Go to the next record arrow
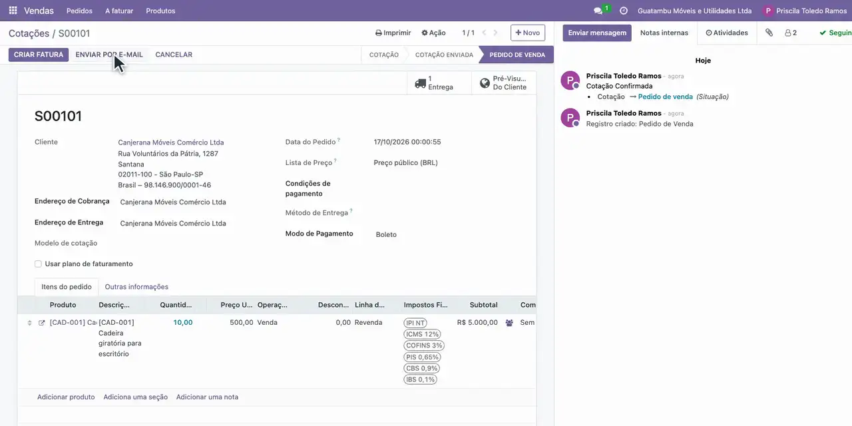The width and height of the screenshot is (852, 426). [496, 33]
